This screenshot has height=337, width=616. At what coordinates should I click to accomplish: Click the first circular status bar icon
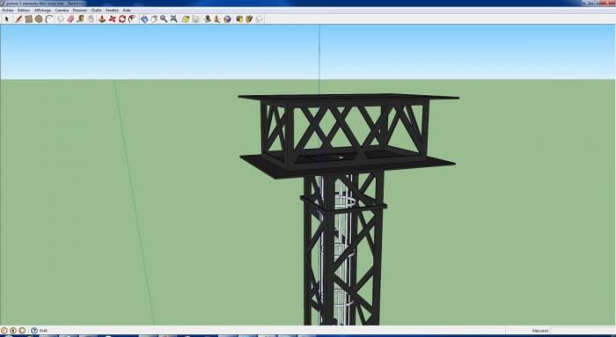4,331
